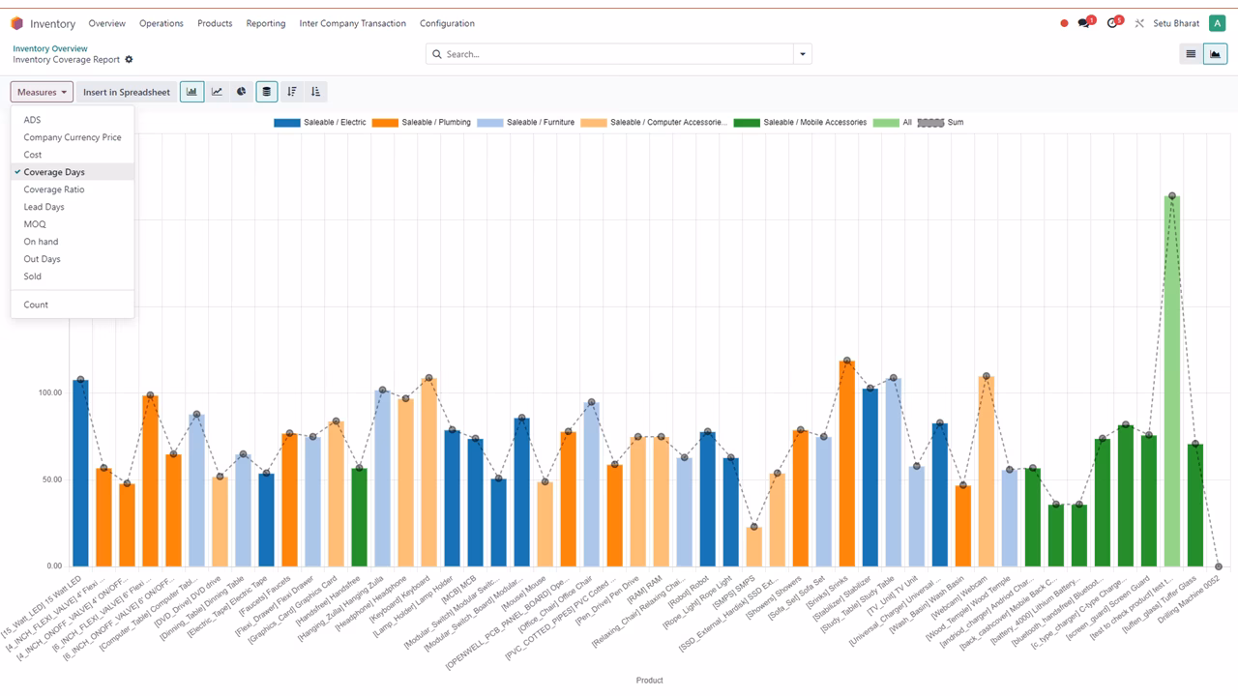The width and height of the screenshot is (1238, 696).
Task: Open the Configuration menu
Action: pos(447,23)
